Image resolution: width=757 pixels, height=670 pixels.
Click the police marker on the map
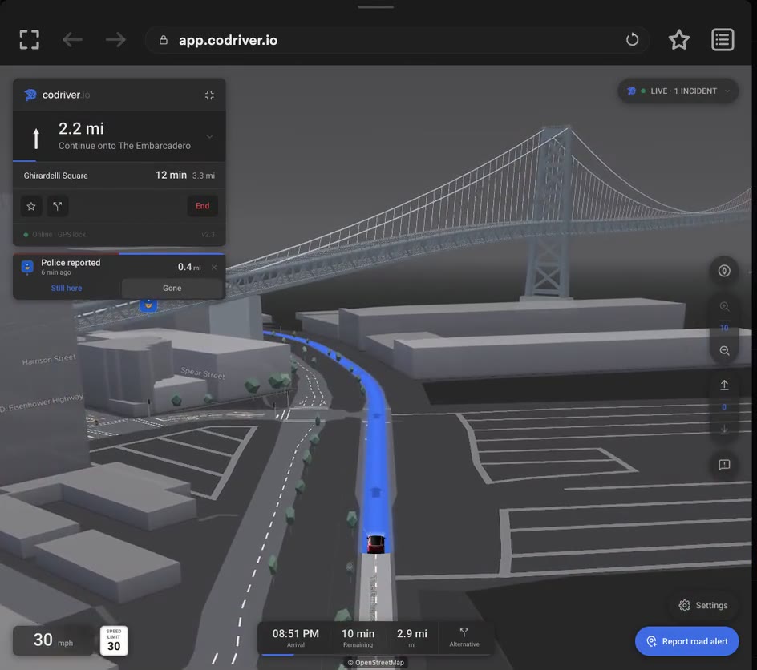[x=148, y=305]
